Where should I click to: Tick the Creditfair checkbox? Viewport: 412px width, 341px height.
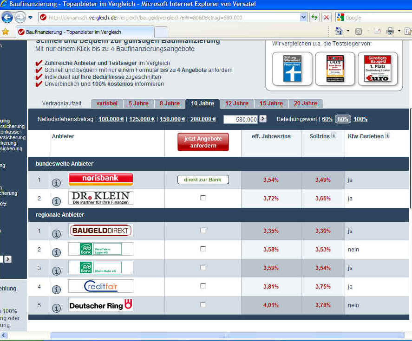[x=203, y=286]
